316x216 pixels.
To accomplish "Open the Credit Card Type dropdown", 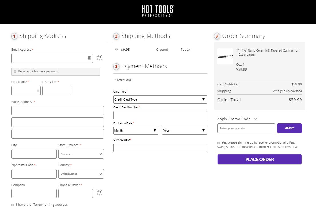I will point(160,99).
